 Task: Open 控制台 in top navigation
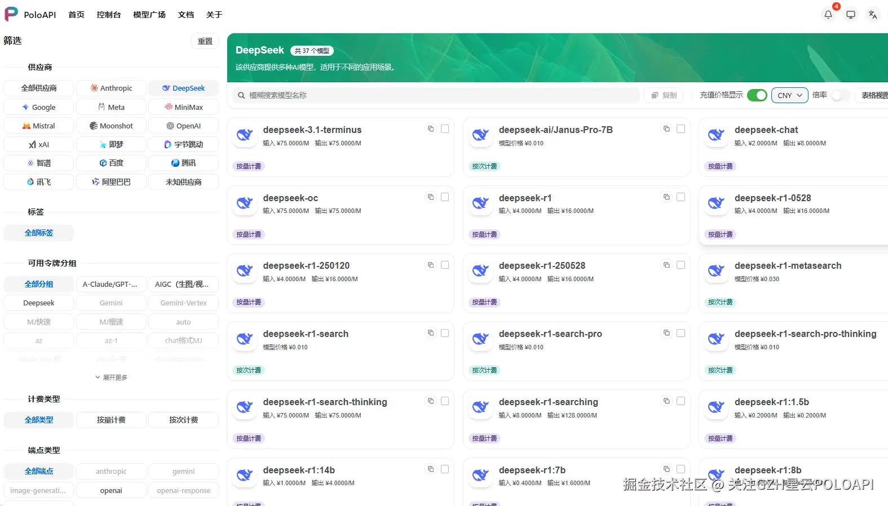click(109, 15)
